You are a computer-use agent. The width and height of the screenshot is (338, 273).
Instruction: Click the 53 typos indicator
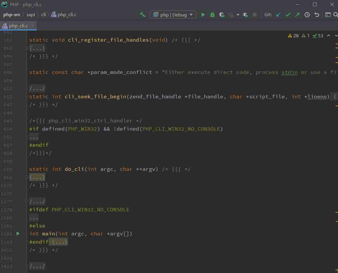[318, 36]
